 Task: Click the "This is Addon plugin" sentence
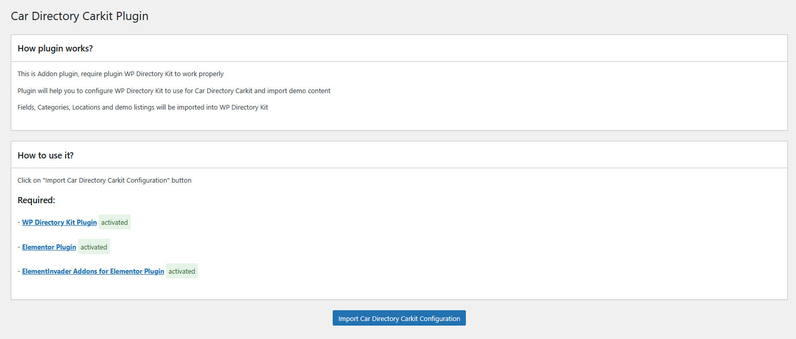(x=120, y=74)
